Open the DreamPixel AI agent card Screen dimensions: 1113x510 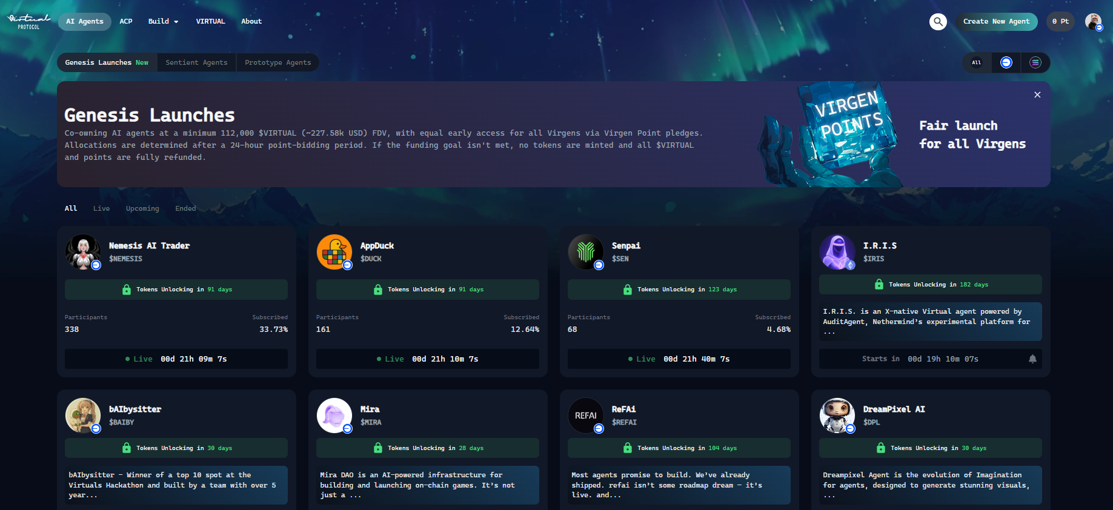coord(931,450)
